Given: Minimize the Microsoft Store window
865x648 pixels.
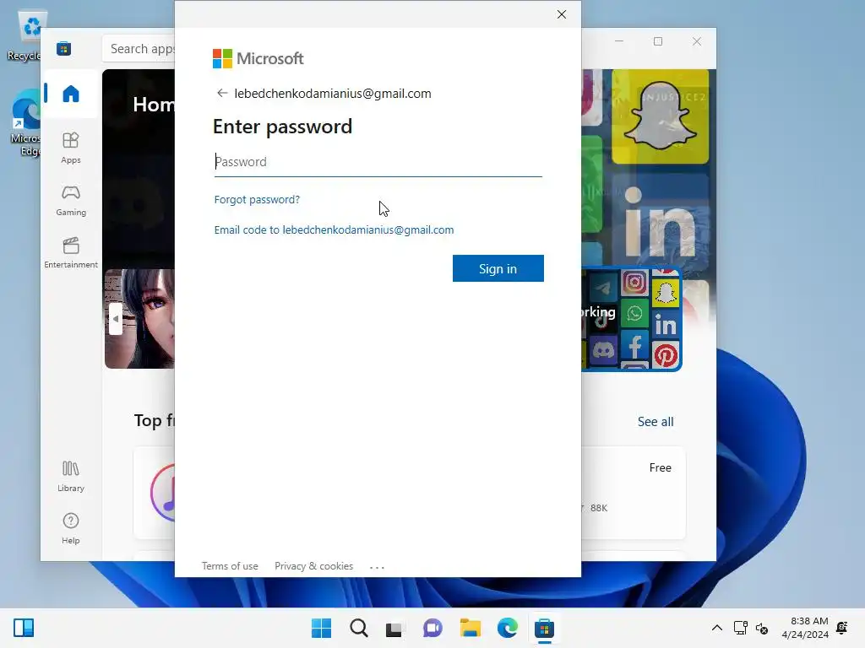Looking at the screenshot, I should pyautogui.click(x=619, y=41).
